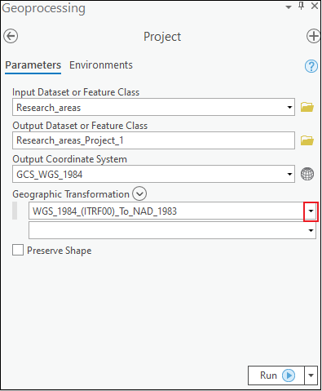Browse folder for Input Dataset
Viewport: 322px width, 391px height.
point(307,107)
